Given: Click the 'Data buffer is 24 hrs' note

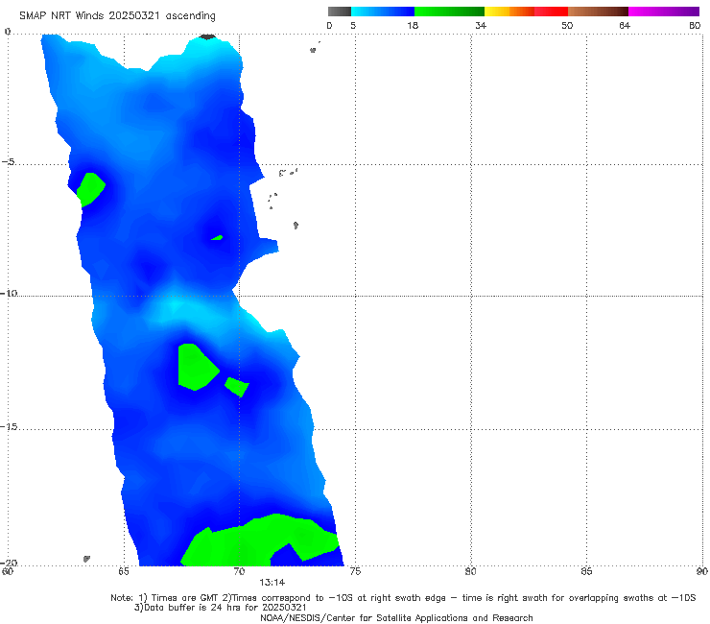Looking at the screenshot, I should pyautogui.click(x=220, y=608).
